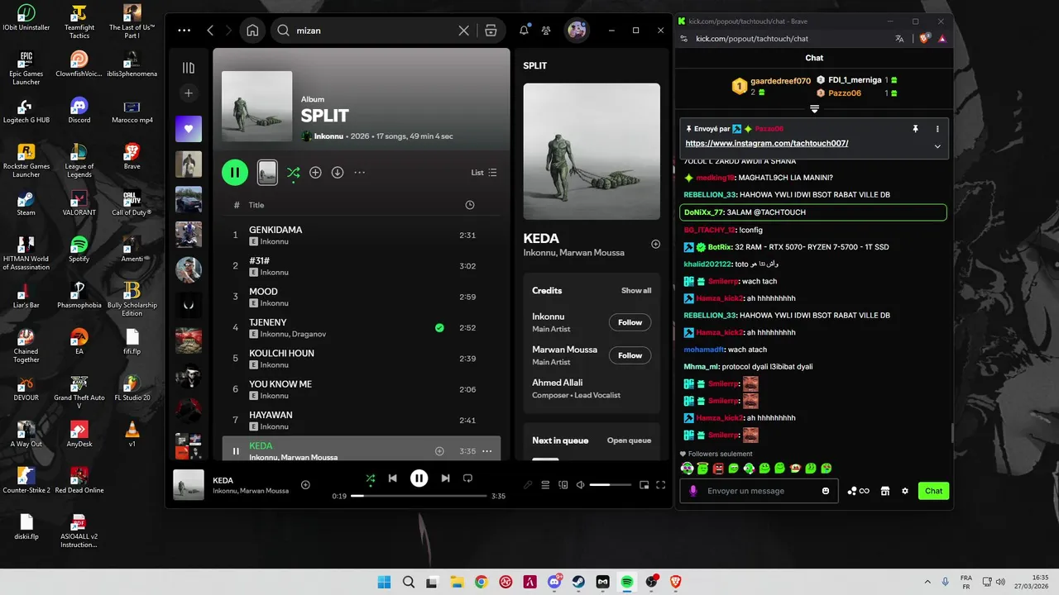Toggle repeat mode

(x=467, y=478)
